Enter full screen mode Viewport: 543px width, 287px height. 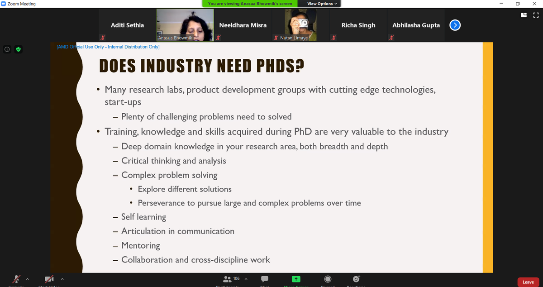[536, 15]
